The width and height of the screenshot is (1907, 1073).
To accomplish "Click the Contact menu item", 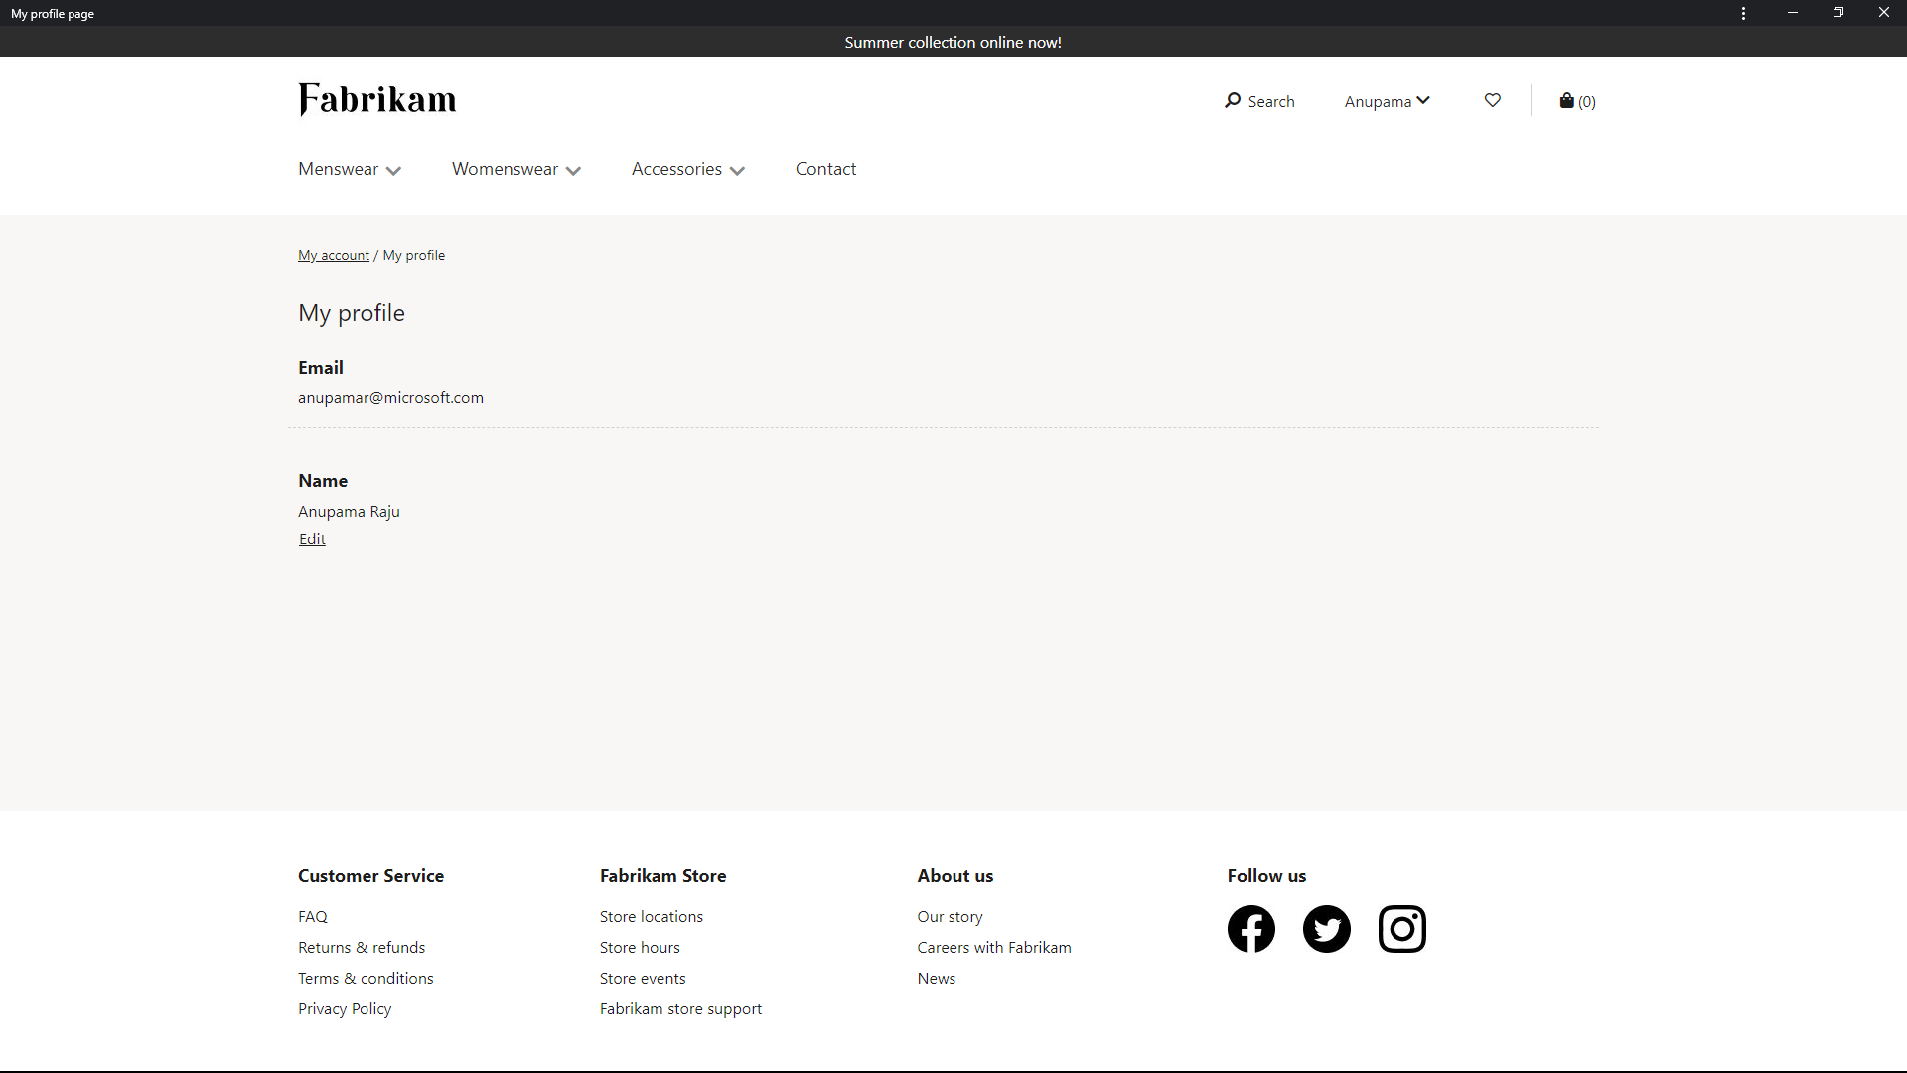I will click(x=826, y=168).
